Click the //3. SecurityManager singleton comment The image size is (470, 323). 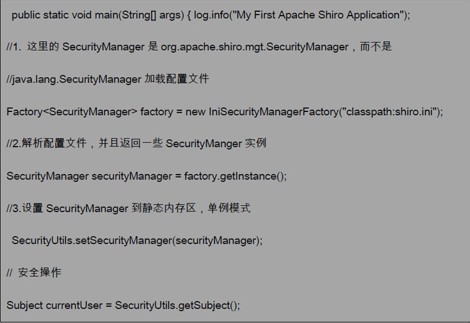tap(128, 208)
